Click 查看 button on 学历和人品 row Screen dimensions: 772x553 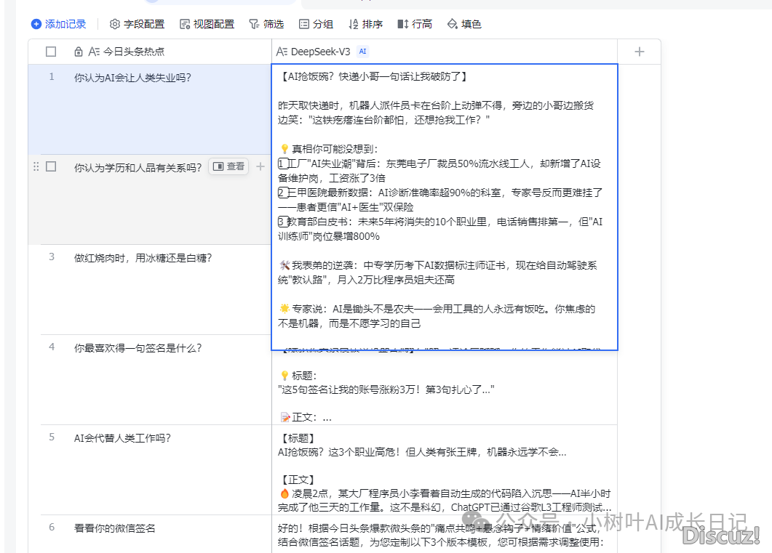tap(228, 166)
